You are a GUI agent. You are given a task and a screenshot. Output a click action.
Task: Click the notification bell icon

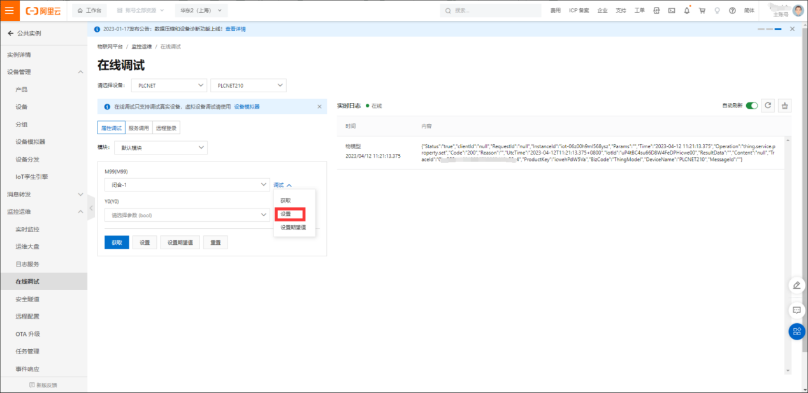coord(687,10)
